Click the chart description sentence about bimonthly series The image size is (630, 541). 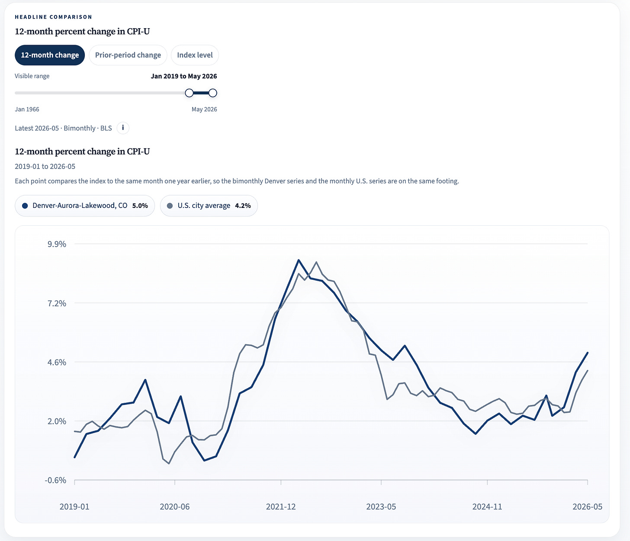click(x=237, y=181)
